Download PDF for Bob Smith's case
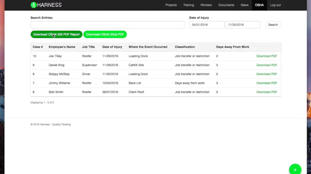Screen dimensions: 311x174 266,92
